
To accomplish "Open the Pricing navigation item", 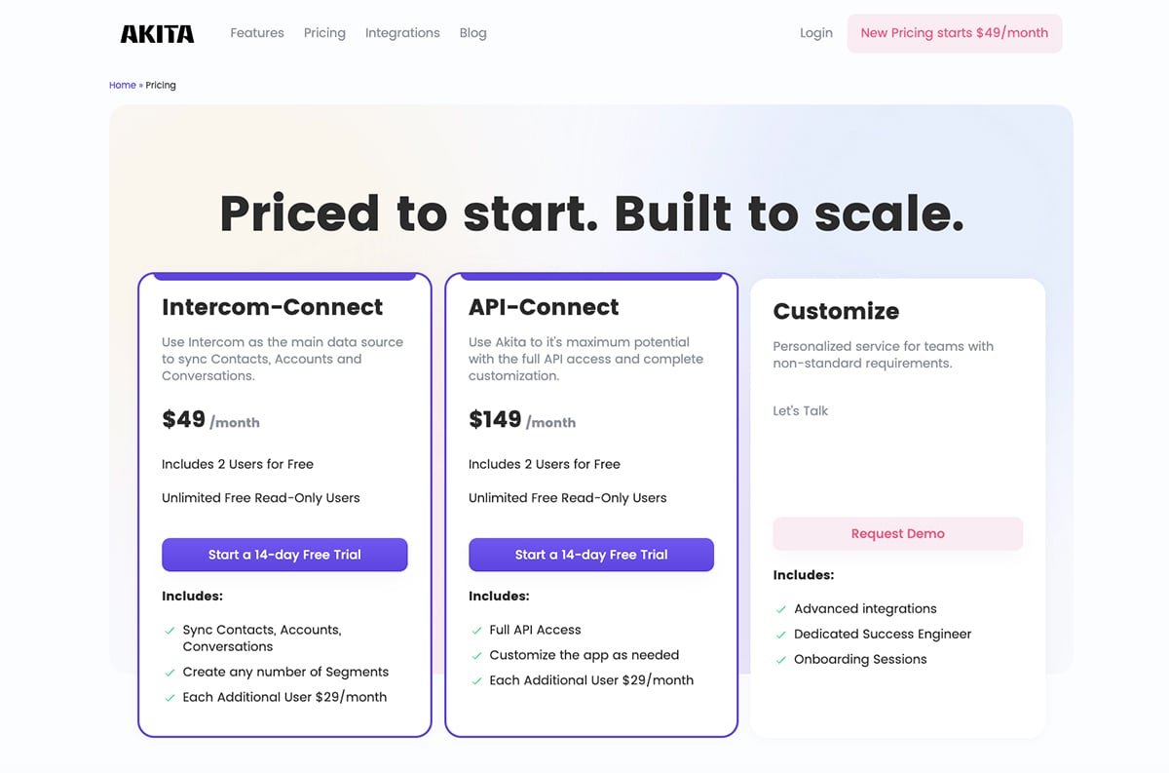I will click(x=324, y=32).
